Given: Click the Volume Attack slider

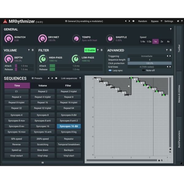Looking at the screenshot, I should coord(24,66).
